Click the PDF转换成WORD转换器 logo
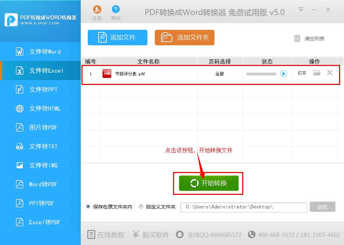Screen dimensions: 344x245 coord(40,20)
